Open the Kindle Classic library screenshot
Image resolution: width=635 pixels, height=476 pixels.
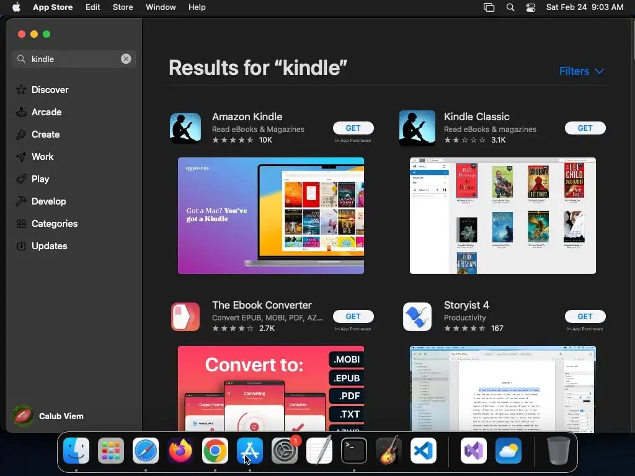coord(502,216)
